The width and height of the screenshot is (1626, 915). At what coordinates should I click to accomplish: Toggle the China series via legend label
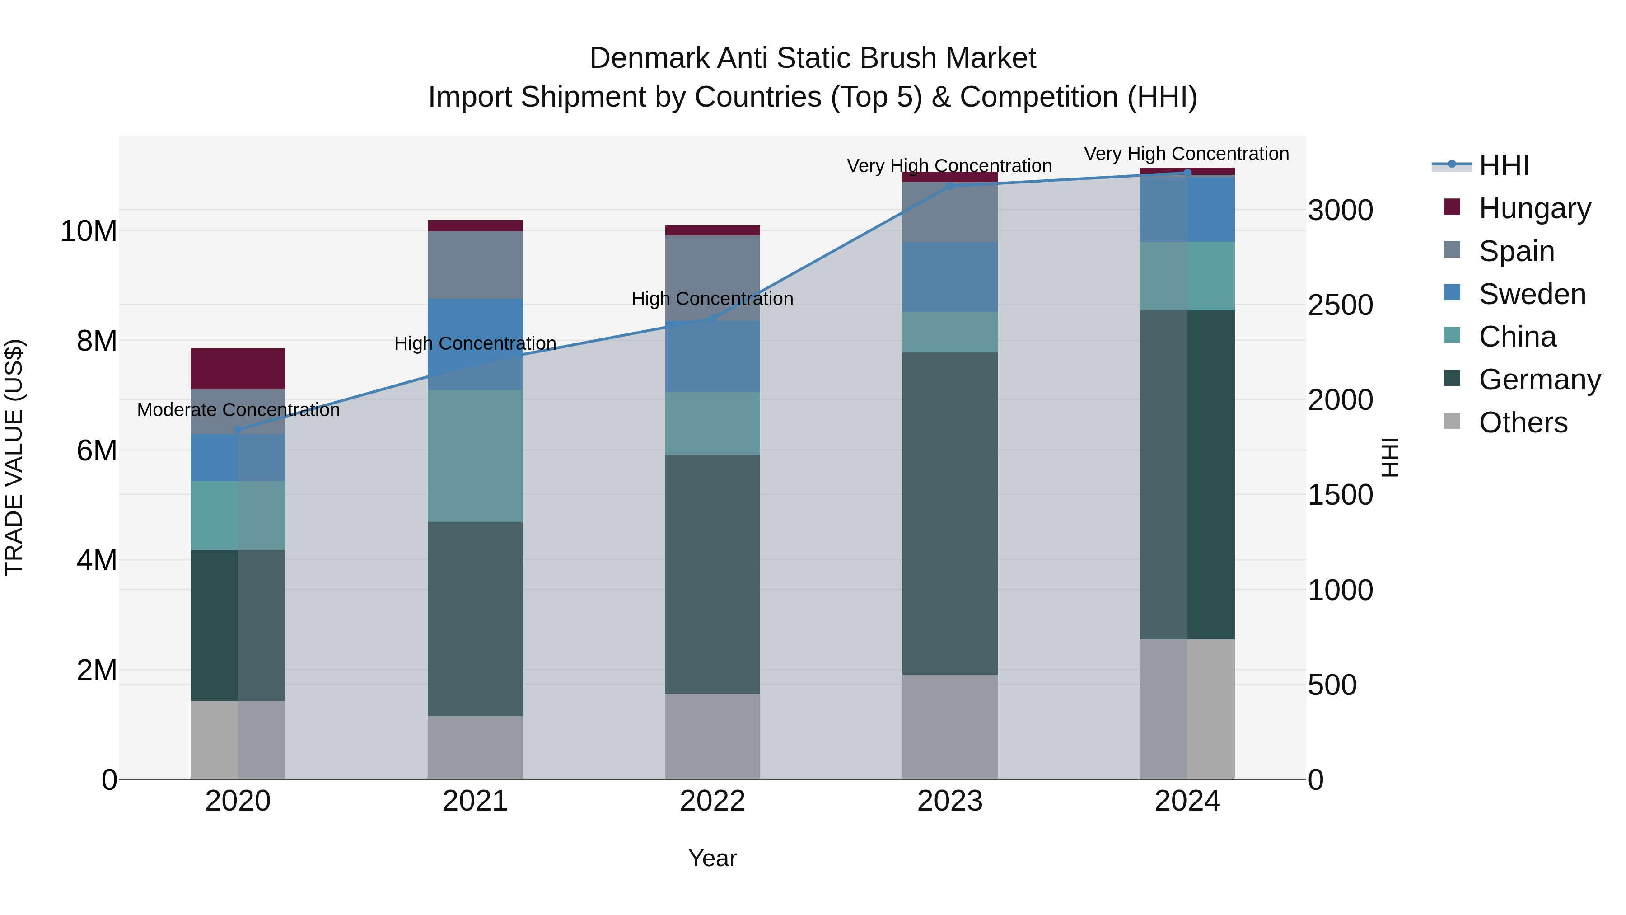coord(1518,337)
